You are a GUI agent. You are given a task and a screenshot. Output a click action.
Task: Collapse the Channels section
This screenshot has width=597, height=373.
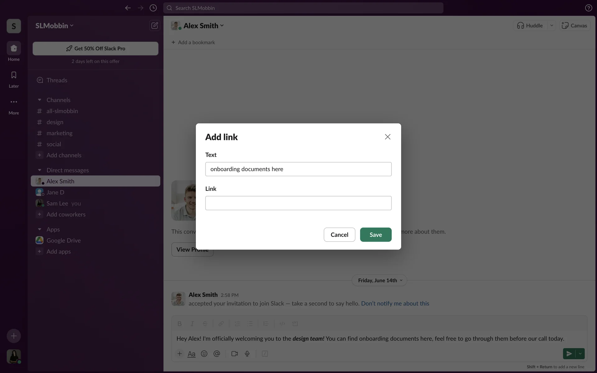(x=39, y=100)
